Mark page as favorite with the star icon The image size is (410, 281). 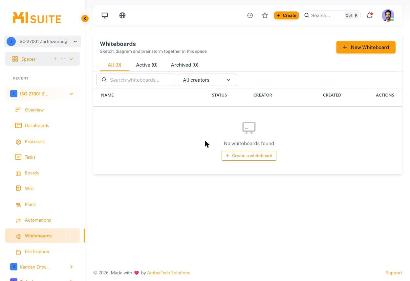[x=265, y=15]
